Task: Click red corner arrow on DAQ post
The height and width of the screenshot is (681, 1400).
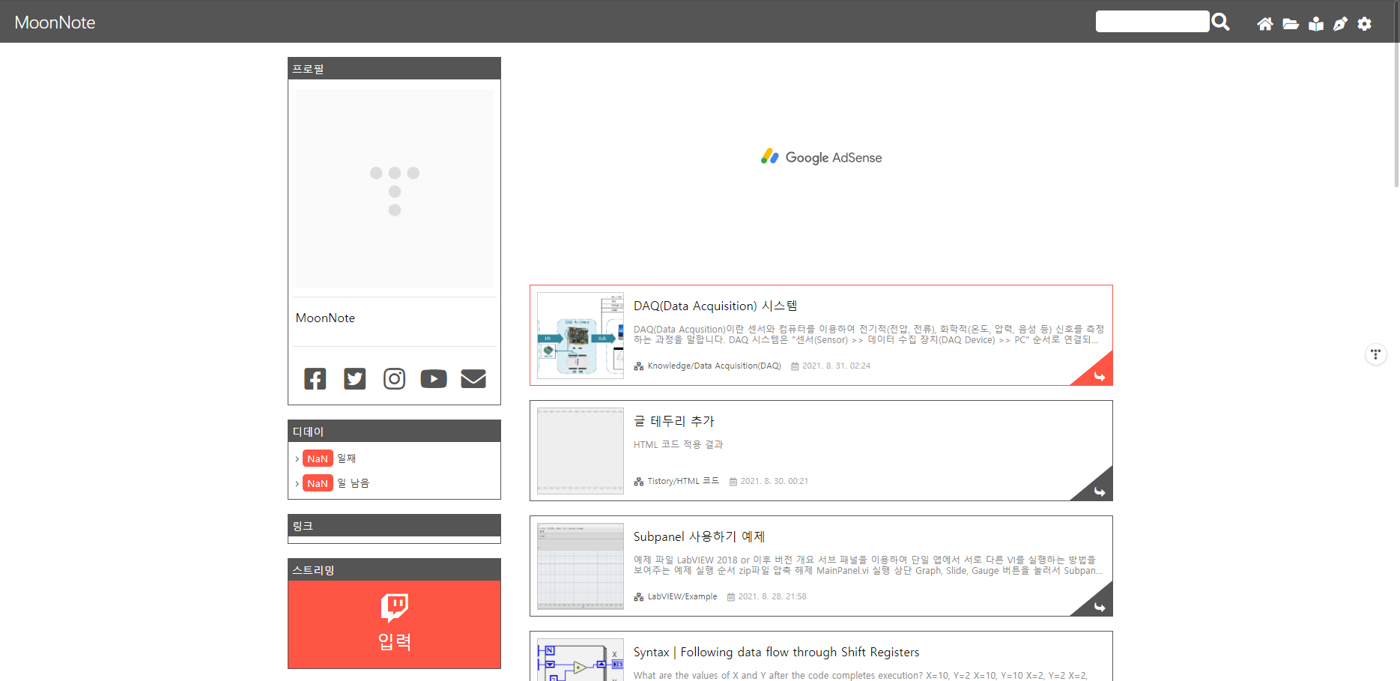Action: 1098,375
